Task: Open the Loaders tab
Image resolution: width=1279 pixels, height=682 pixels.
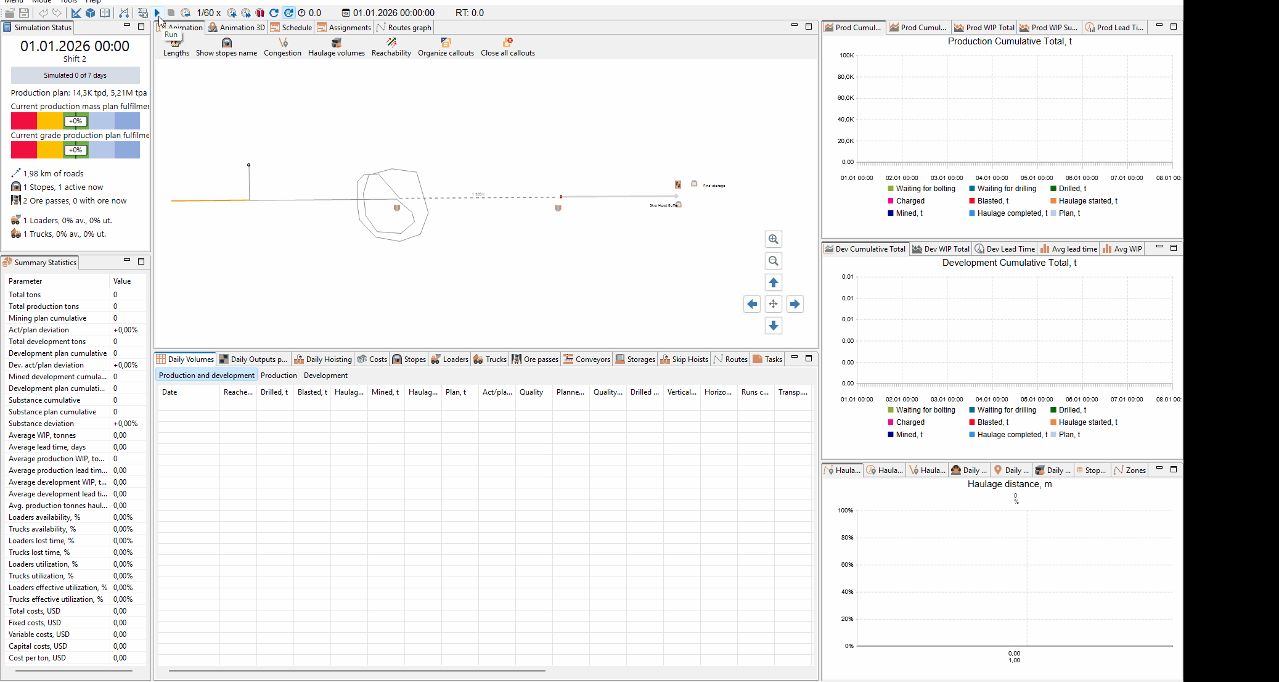Action: coord(450,359)
